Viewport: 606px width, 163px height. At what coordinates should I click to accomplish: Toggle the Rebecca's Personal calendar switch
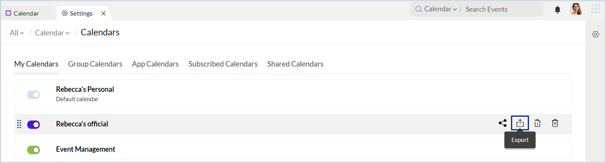point(33,95)
